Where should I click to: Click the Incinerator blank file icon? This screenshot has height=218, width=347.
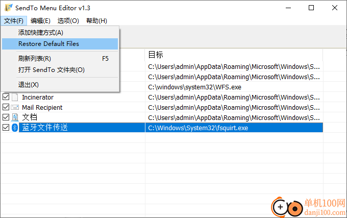[15, 97]
